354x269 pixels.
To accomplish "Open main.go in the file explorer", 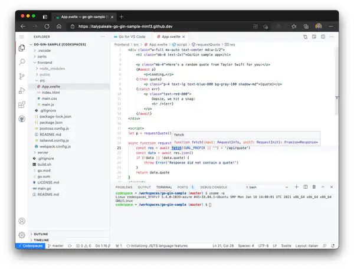I will 45,188.
